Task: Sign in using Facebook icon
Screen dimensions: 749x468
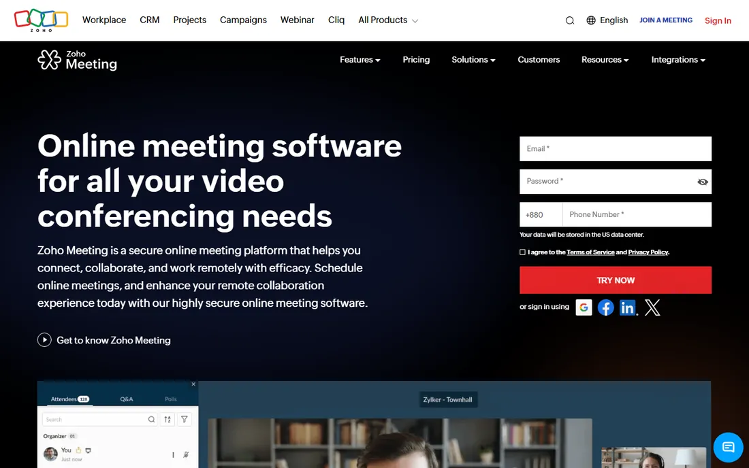Action: 606,307
